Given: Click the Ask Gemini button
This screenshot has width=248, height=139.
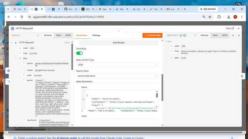Looking at the screenshot, I should 208,9.
